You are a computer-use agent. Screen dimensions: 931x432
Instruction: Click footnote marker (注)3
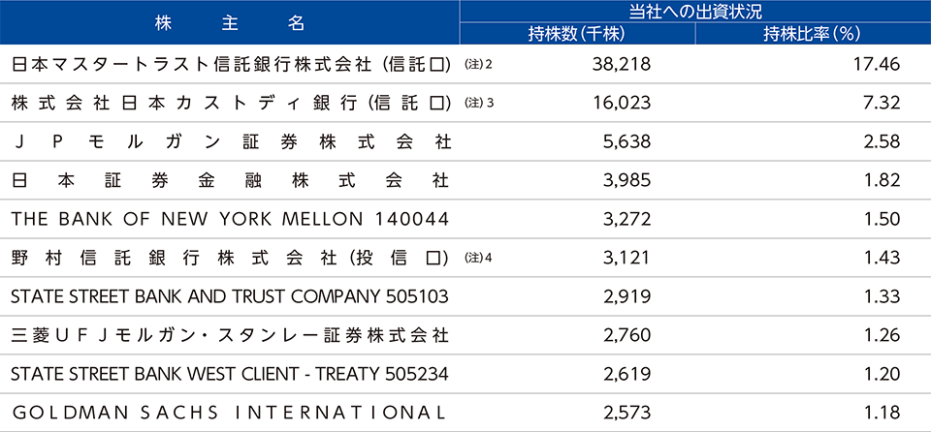click(478, 103)
